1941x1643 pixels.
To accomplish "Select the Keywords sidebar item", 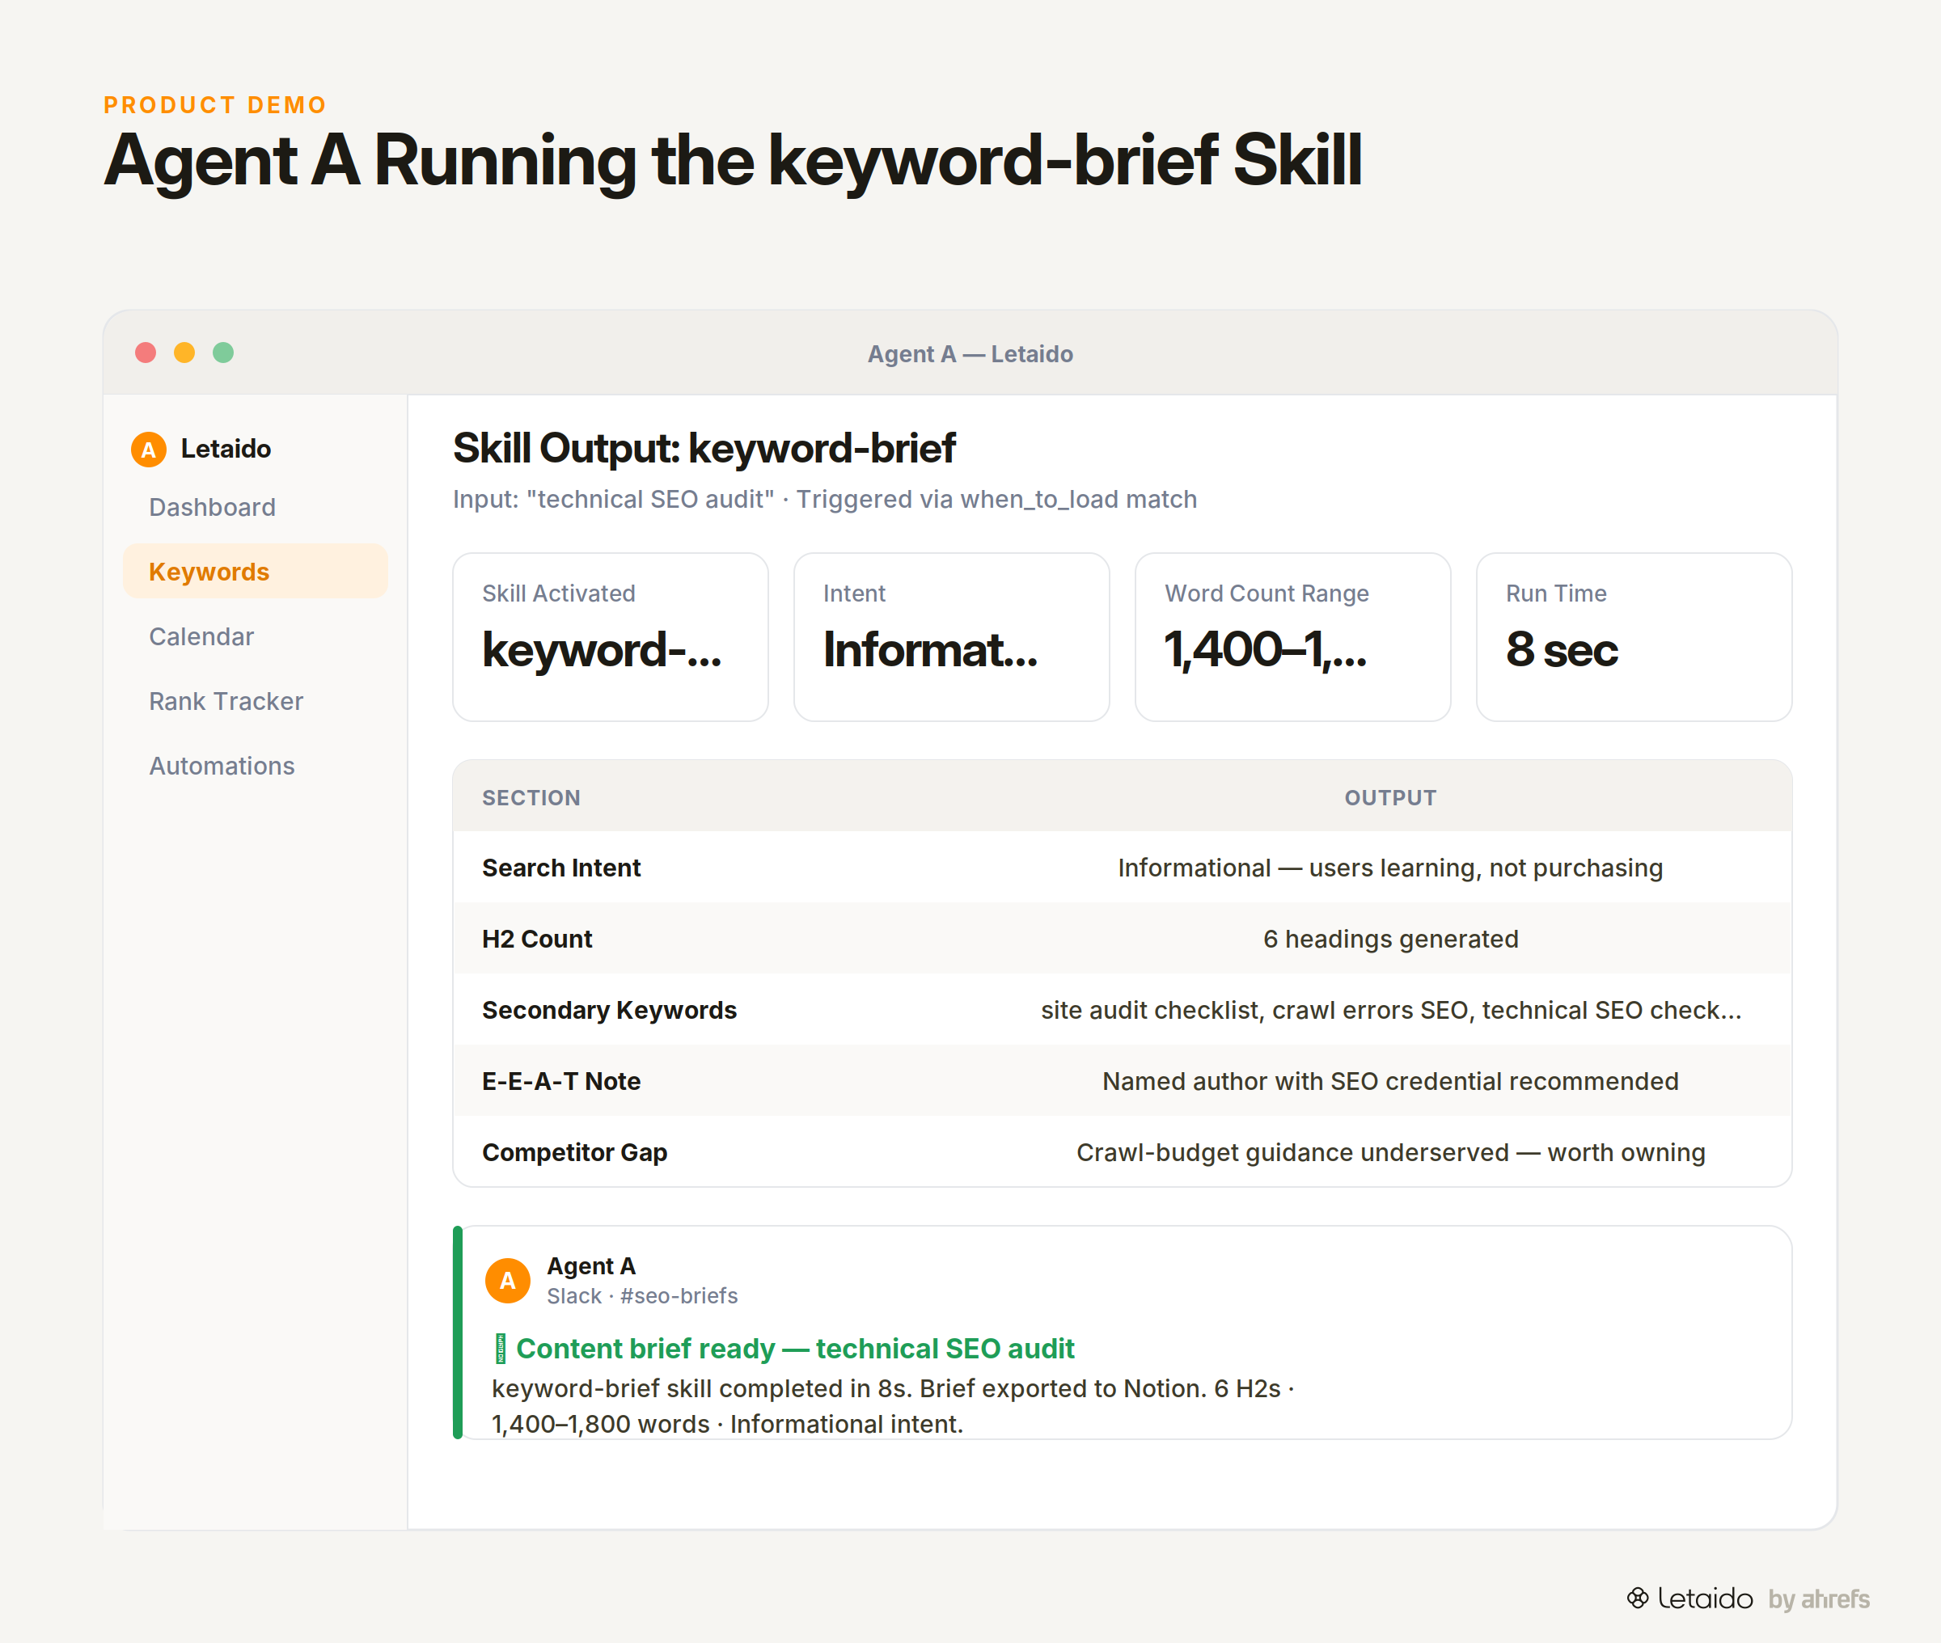I will tap(256, 571).
